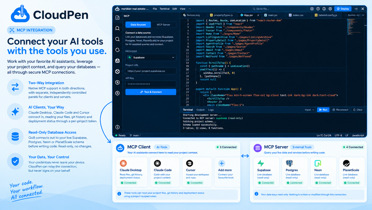Click the AI Tools badge
Screen dimensions: 372x210
(x=162, y=147)
